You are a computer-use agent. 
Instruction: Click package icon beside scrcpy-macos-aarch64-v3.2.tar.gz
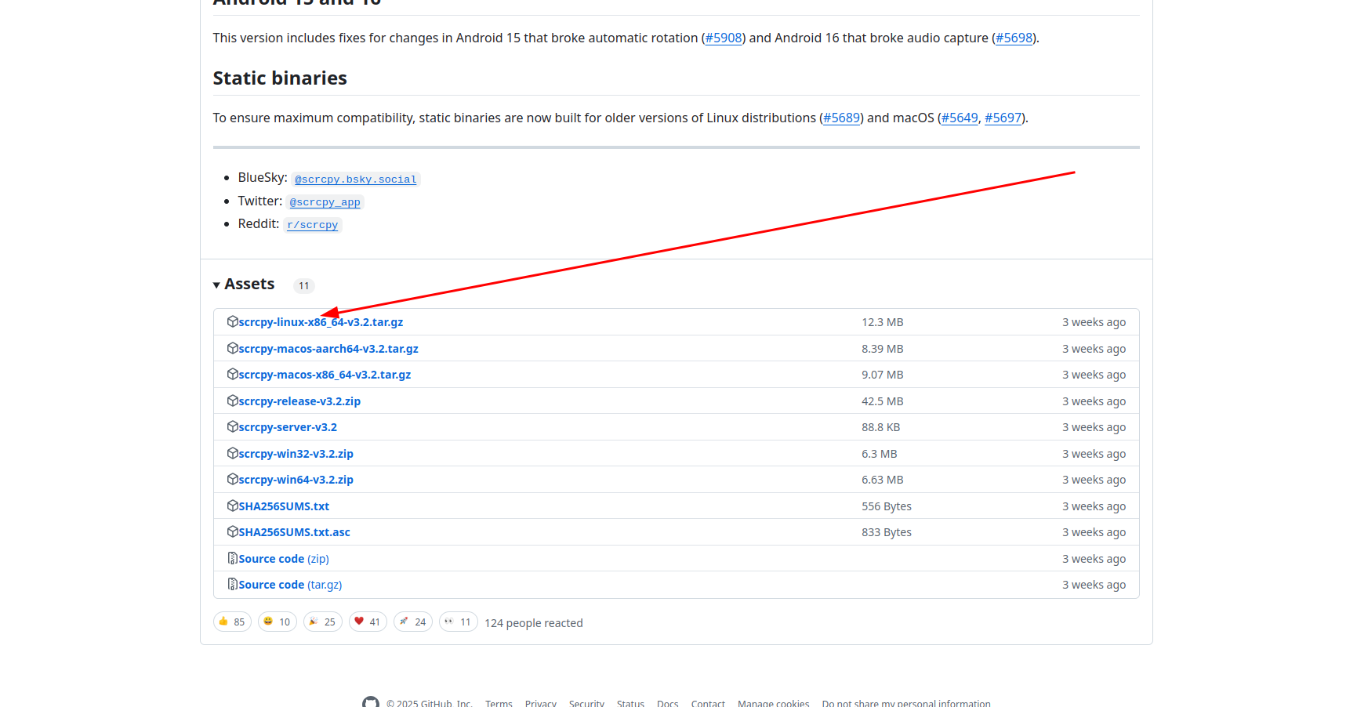232,348
